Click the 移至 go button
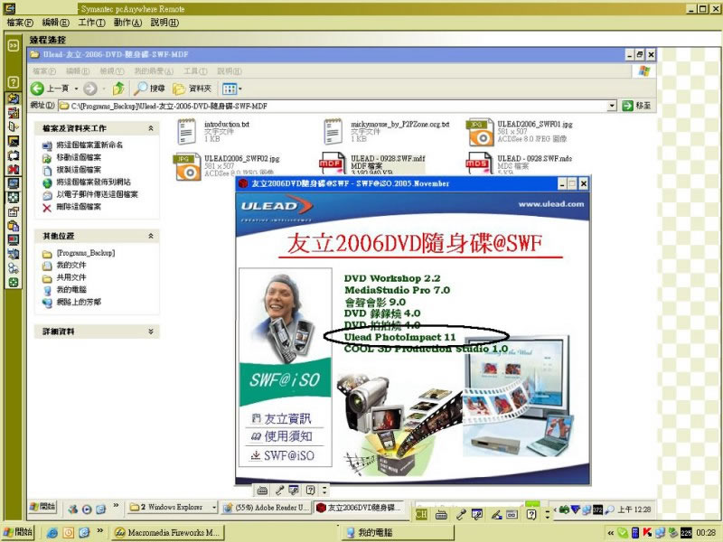 click(x=637, y=106)
